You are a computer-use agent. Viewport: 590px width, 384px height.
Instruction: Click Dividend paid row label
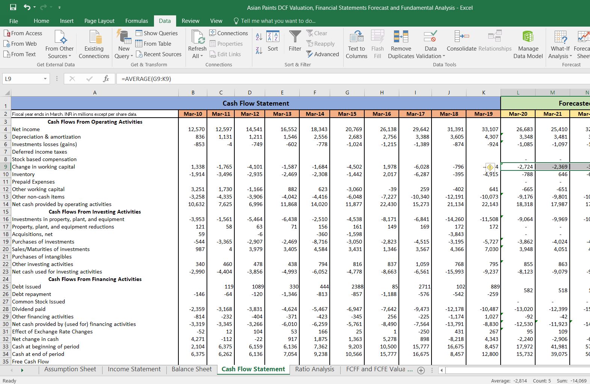pyautogui.click(x=29, y=309)
